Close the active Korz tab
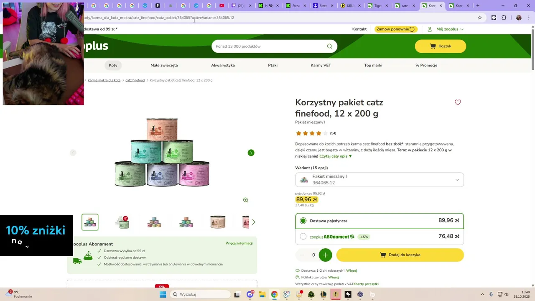Image resolution: width=535 pixels, height=301 pixels. tap(441, 6)
